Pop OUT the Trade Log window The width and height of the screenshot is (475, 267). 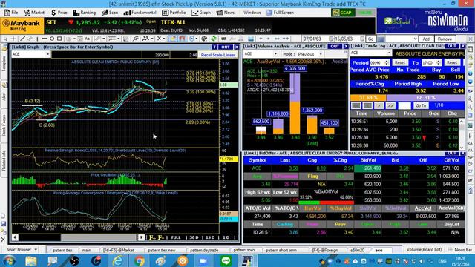452,46
